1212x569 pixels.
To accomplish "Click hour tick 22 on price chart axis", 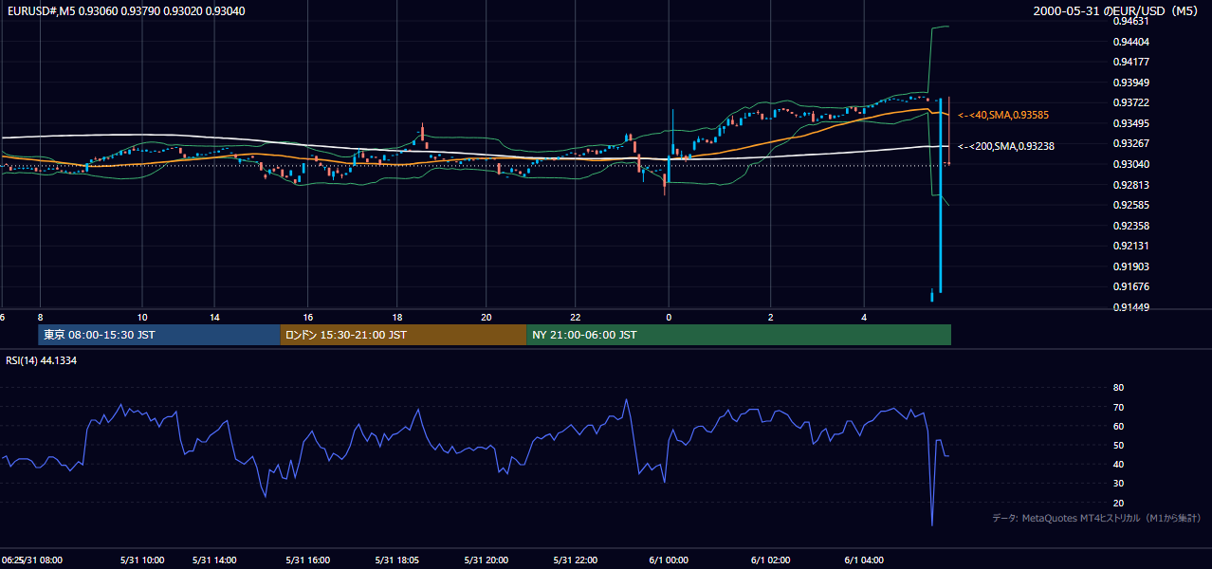I will click(576, 317).
